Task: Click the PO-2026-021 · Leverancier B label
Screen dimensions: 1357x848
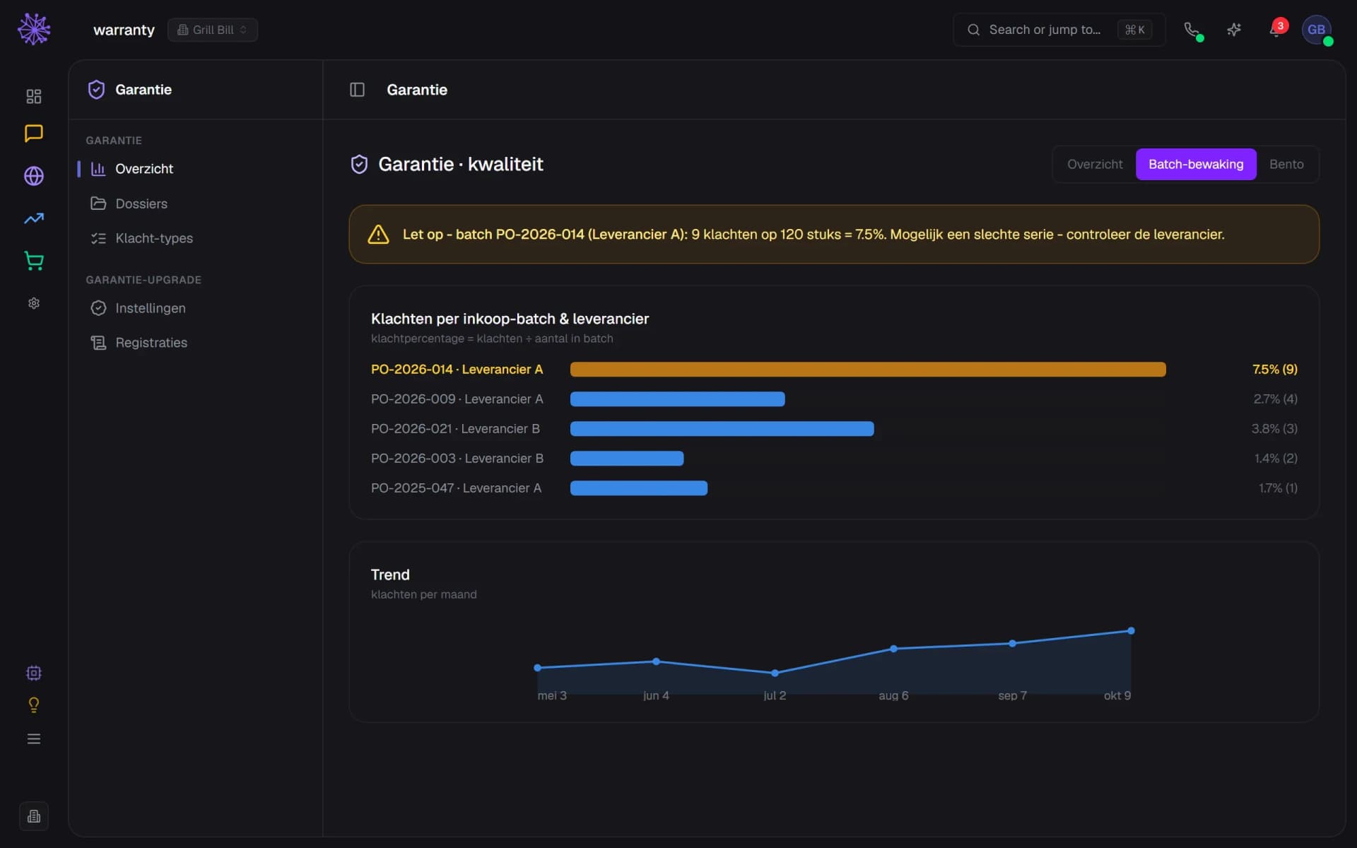Action: [455, 428]
